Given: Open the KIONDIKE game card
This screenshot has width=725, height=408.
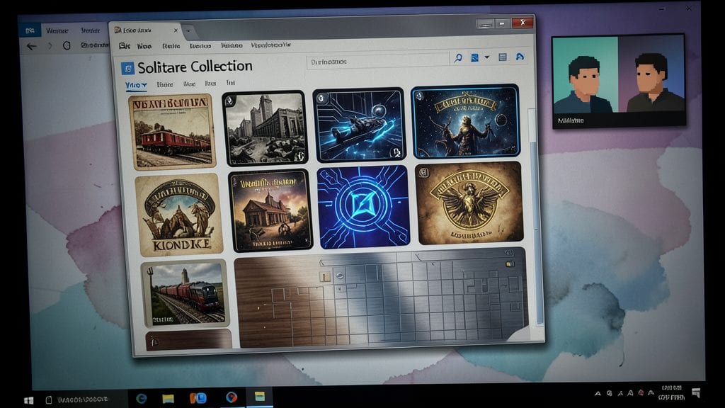Looking at the screenshot, I should tap(179, 215).
